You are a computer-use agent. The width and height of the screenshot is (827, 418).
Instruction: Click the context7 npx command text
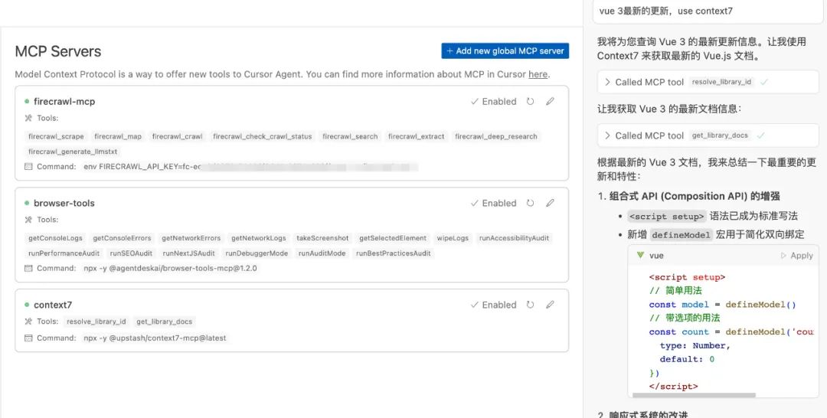point(155,338)
